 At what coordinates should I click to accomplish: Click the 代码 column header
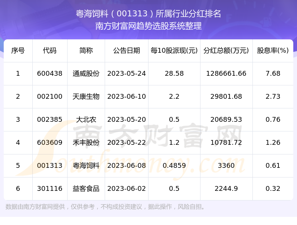click(x=50, y=50)
